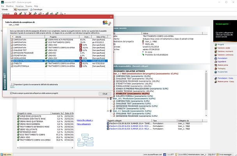Screen dimensions: 237x156
Task: Open the Finestre menu
Action: click(29, 6)
